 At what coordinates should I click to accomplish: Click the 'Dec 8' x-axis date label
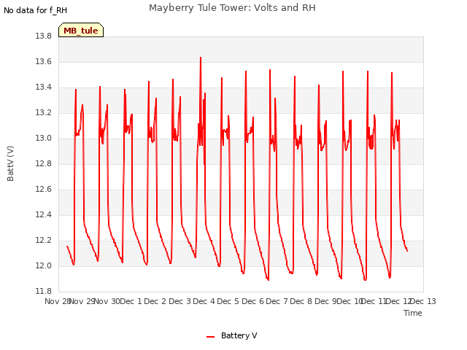click(x=301, y=301)
